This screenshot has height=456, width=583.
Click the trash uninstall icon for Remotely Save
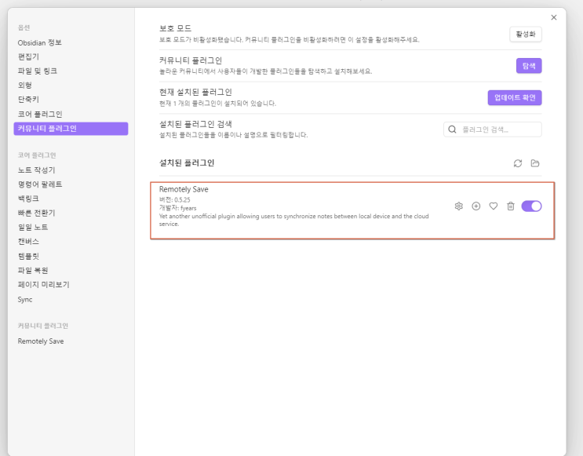511,206
